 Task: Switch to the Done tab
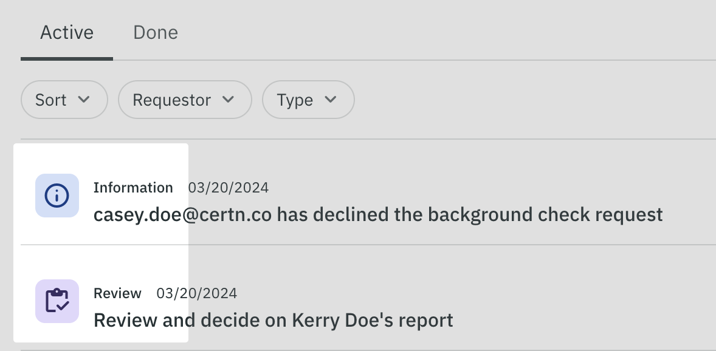[156, 32]
